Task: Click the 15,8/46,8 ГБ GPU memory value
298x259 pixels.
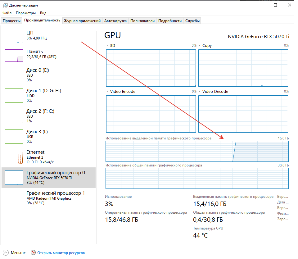Action: coord(122,220)
